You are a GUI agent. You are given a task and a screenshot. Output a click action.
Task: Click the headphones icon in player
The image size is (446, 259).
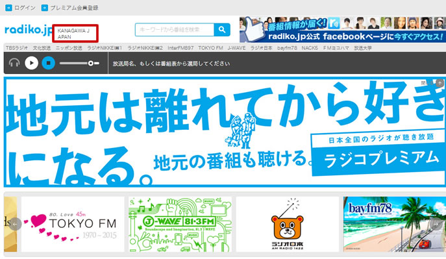tap(14, 63)
